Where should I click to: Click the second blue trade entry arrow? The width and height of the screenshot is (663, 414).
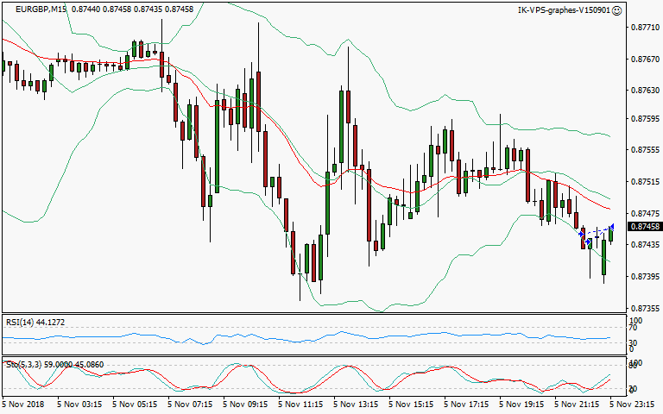click(x=590, y=241)
